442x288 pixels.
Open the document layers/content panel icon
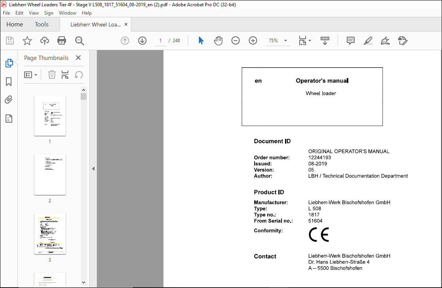pyautogui.click(x=9, y=119)
